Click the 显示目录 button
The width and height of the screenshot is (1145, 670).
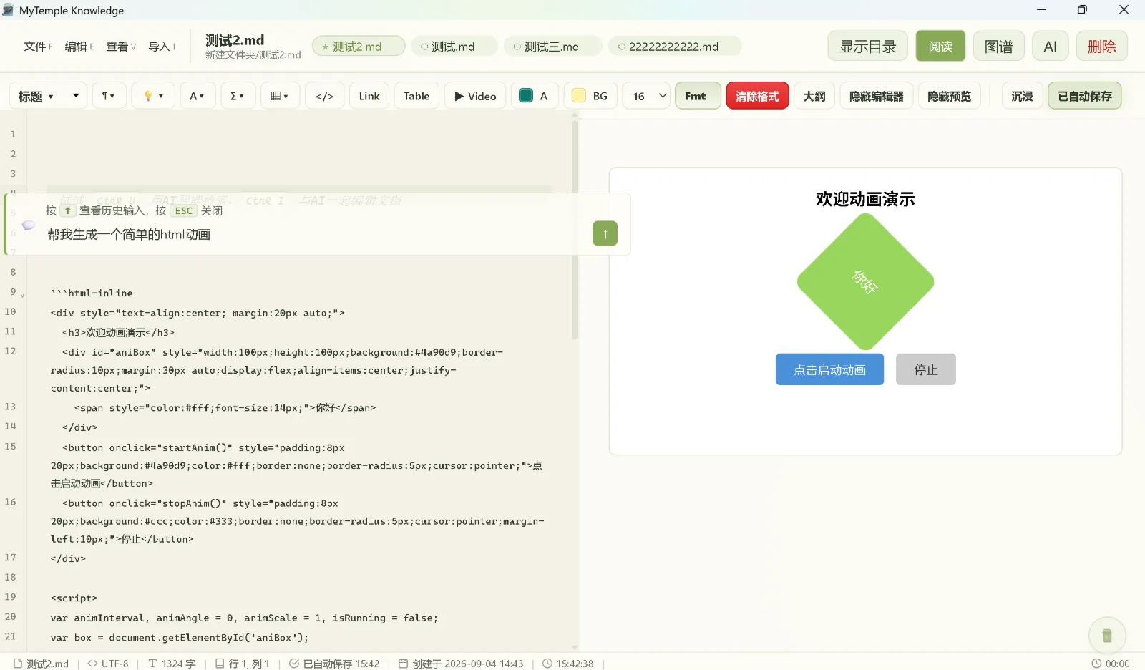(x=868, y=47)
